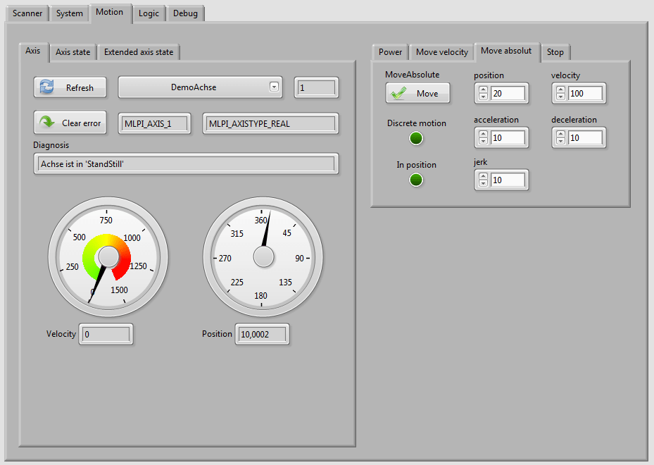Click the Position gauge dial
Screen dimensions: 654x465
pos(263,256)
